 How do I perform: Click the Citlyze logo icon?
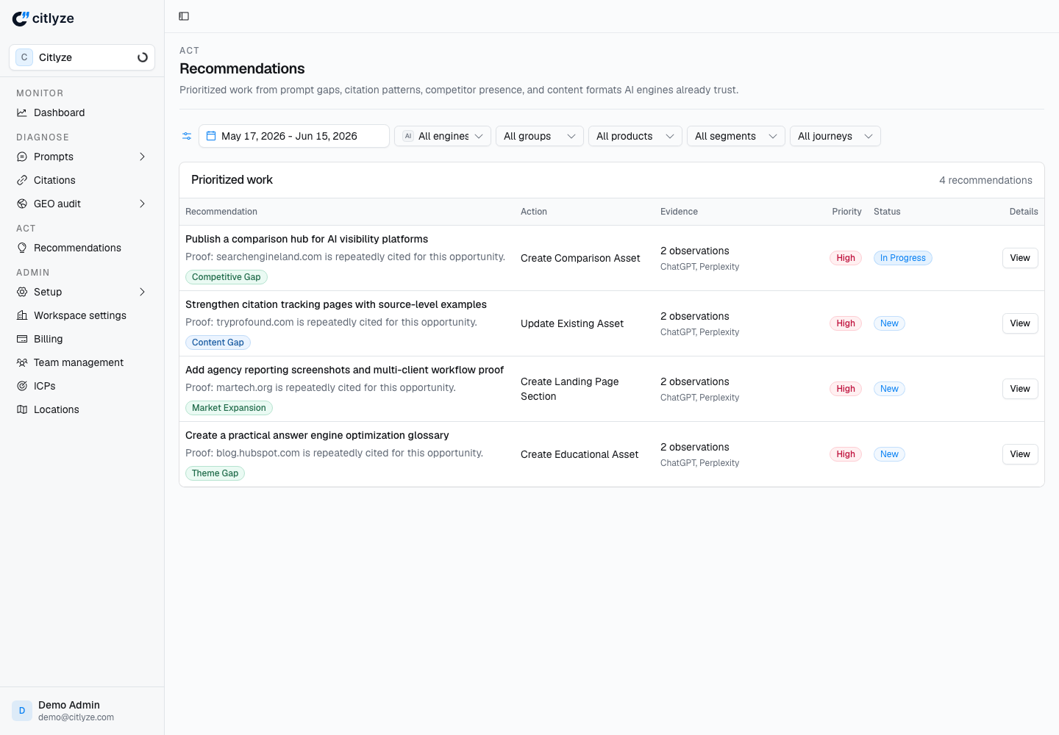(x=21, y=18)
